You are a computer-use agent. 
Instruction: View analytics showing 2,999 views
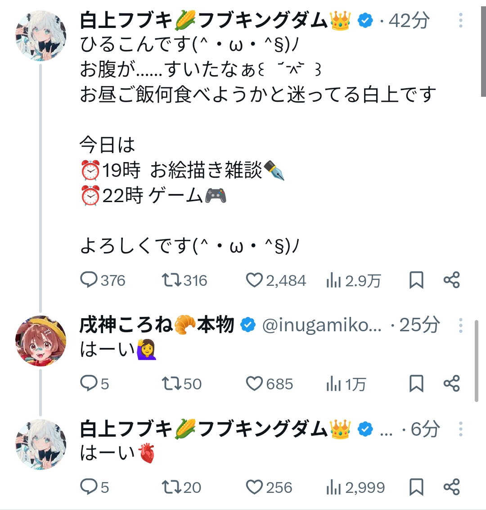point(333,487)
